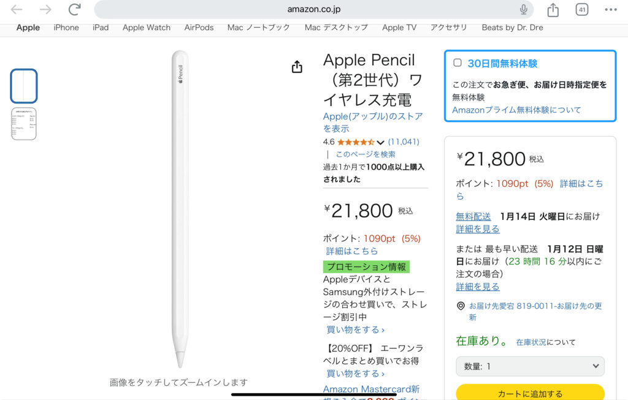Open the 数量: 1 quantity dropdown

(x=530, y=366)
